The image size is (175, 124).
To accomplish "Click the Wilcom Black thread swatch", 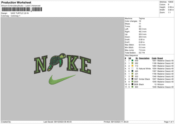I will coord(132,84).
